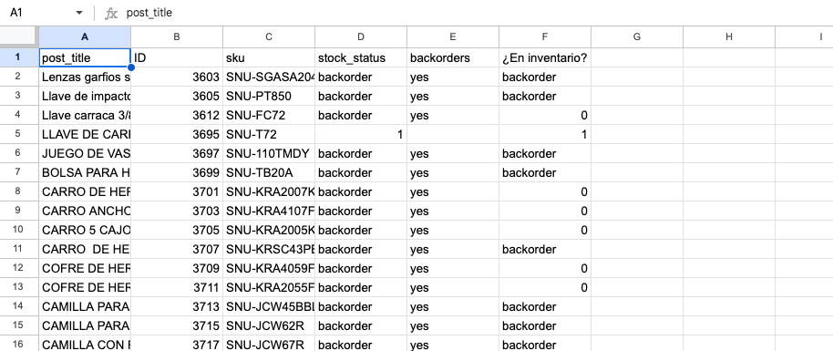The width and height of the screenshot is (833, 351).
Task: Click the cell Lenzas garfios in row 2
Action: click(85, 77)
